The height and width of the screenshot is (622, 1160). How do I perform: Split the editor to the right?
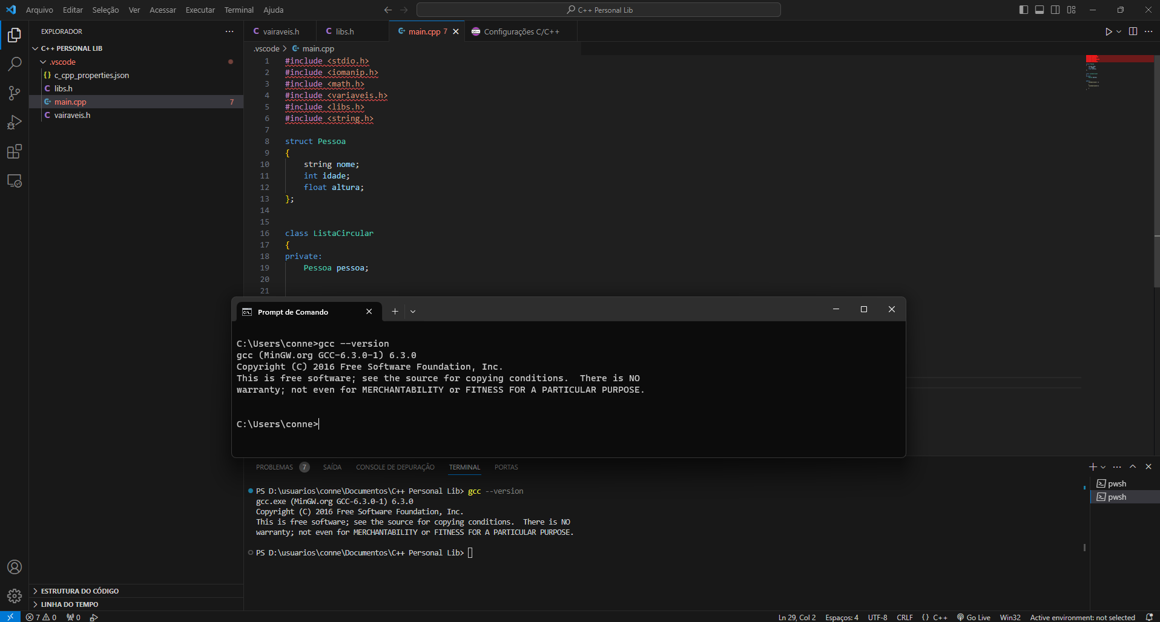pyautogui.click(x=1133, y=31)
